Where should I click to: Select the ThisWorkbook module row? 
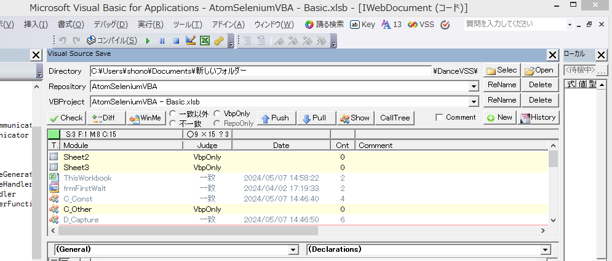pos(298,178)
